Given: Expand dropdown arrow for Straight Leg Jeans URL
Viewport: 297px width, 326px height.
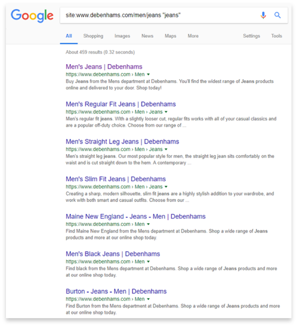Looking at the screenshot, I should pos(166,149).
